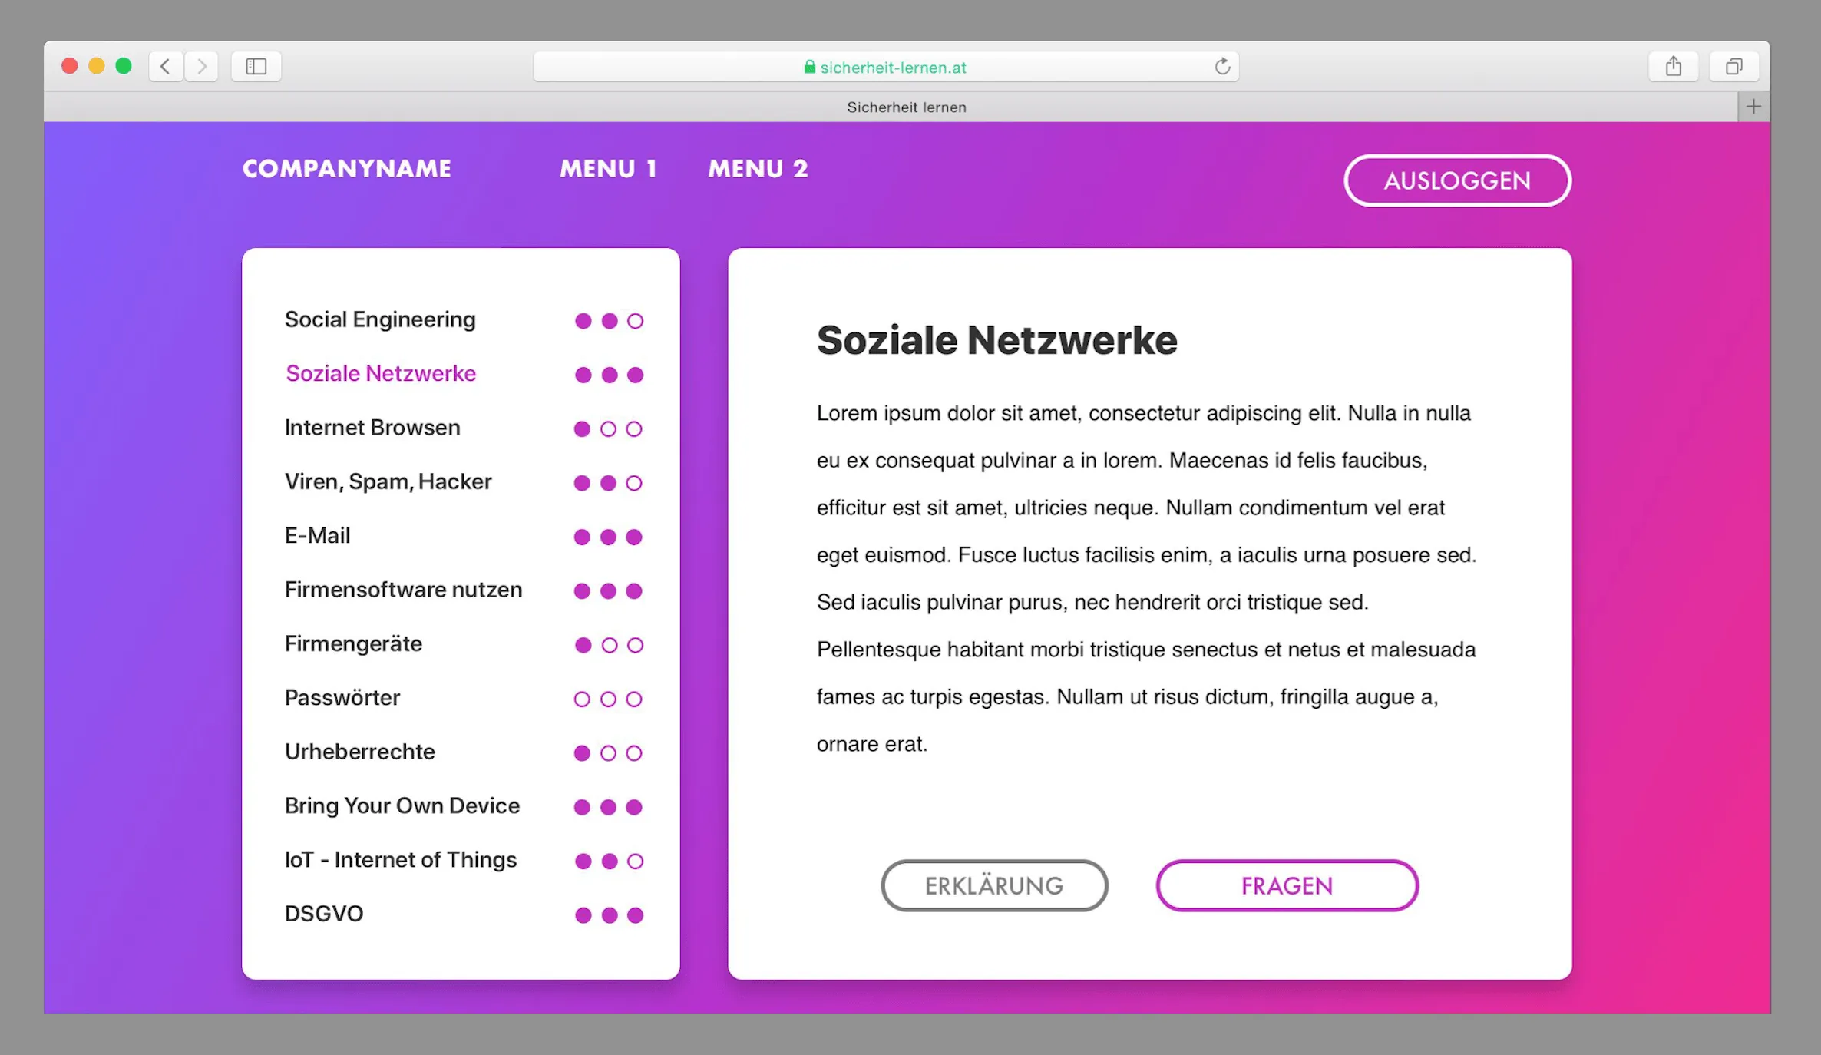Image resolution: width=1821 pixels, height=1055 pixels.
Task: Click the browser forward navigation arrow
Action: click(x=200, y=66)
